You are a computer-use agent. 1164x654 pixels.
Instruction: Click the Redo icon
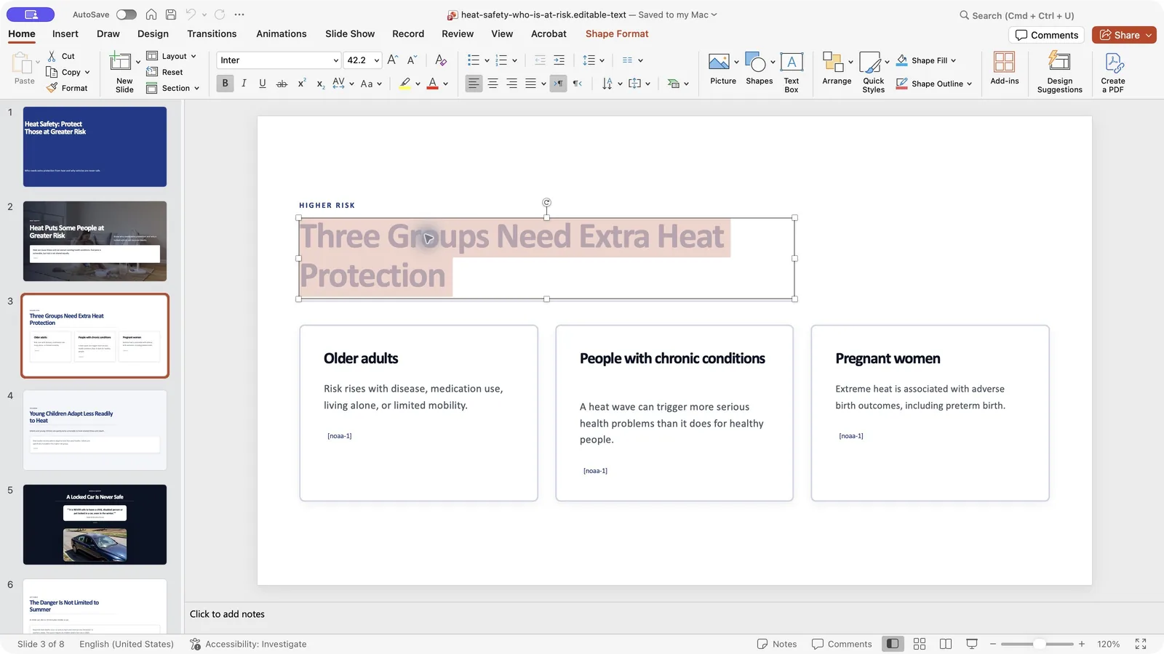tap(220, 15)
